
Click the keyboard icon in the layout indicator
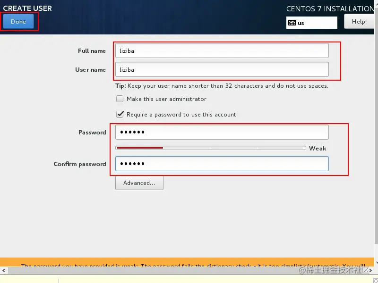(x=292, y=23)
